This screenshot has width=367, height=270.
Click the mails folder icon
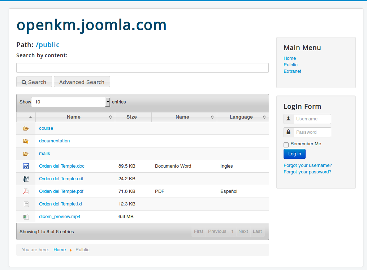tap(26, 154)
